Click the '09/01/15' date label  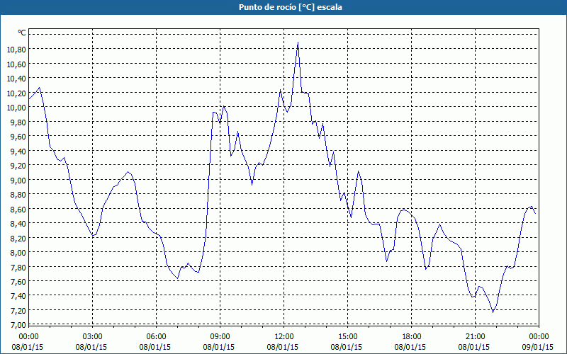tap(538, 347)
